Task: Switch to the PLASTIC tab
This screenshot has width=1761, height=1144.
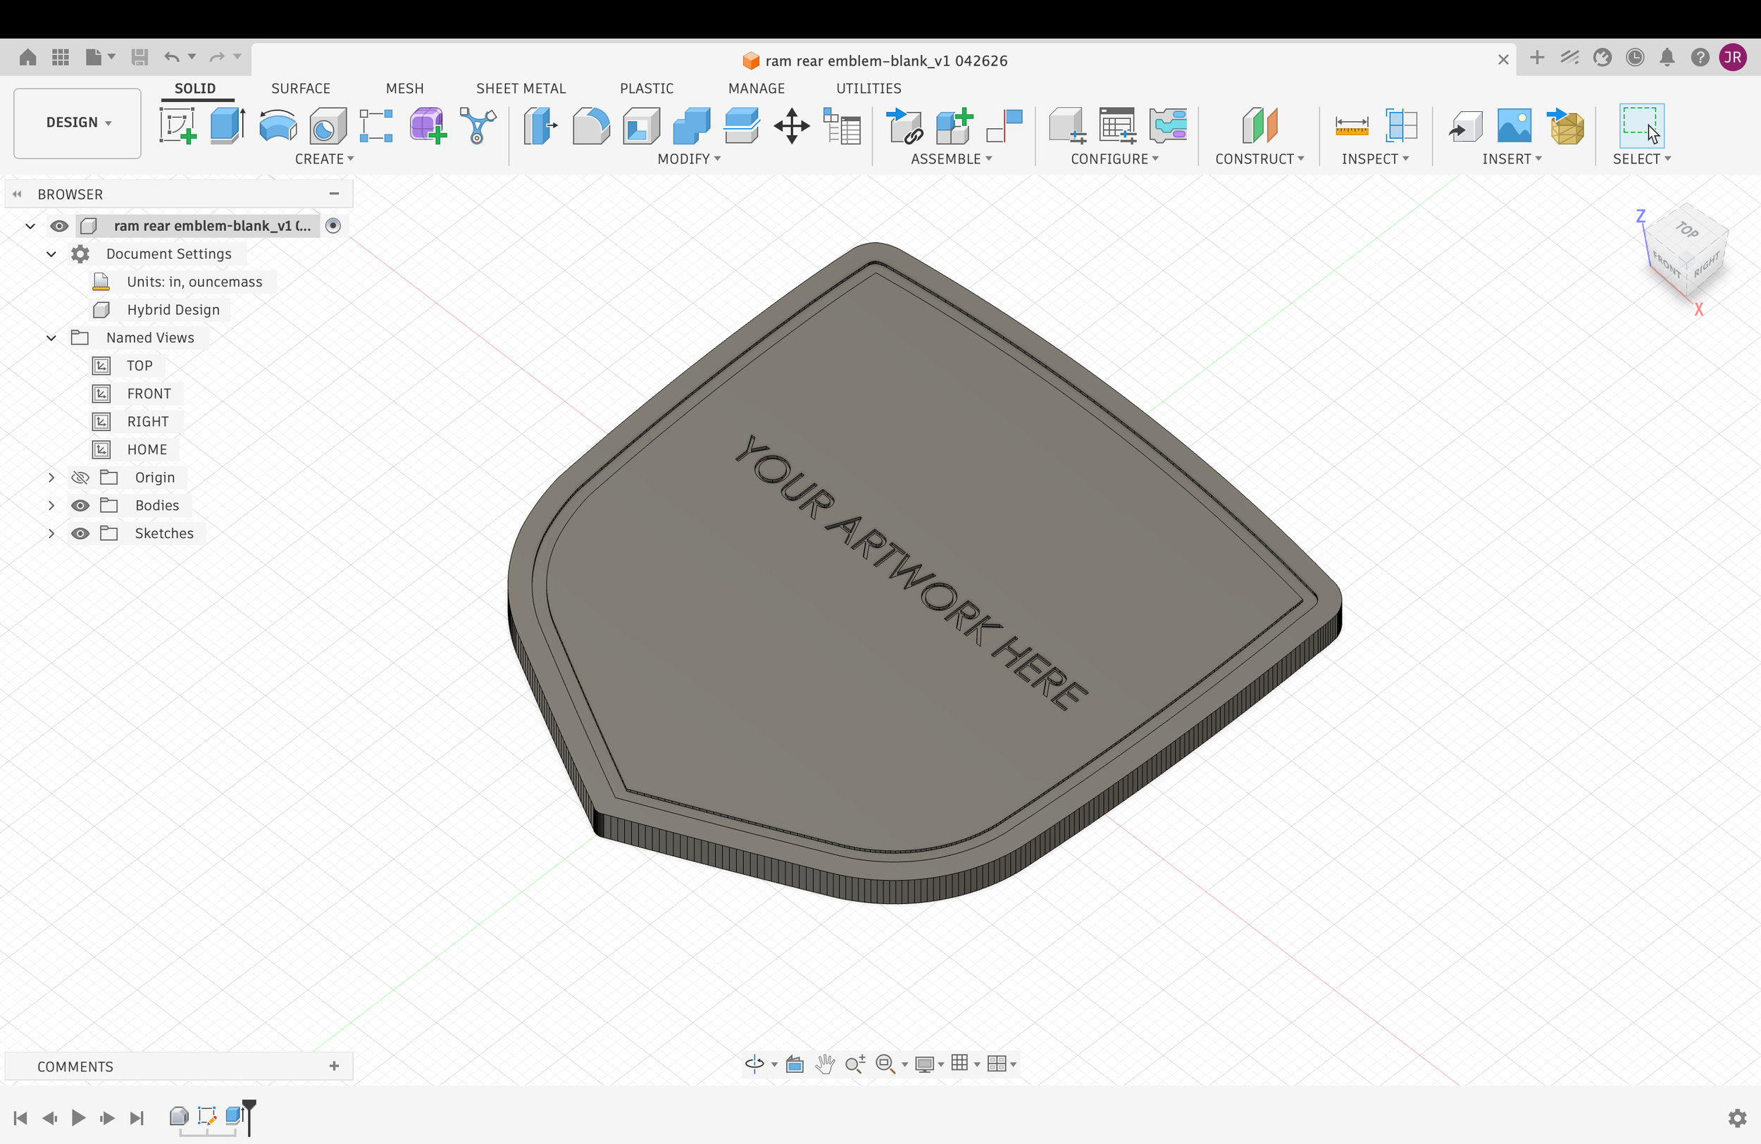Action: pos(647,89)
